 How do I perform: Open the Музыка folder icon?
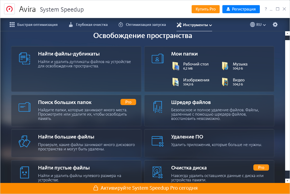pos(225,66)
